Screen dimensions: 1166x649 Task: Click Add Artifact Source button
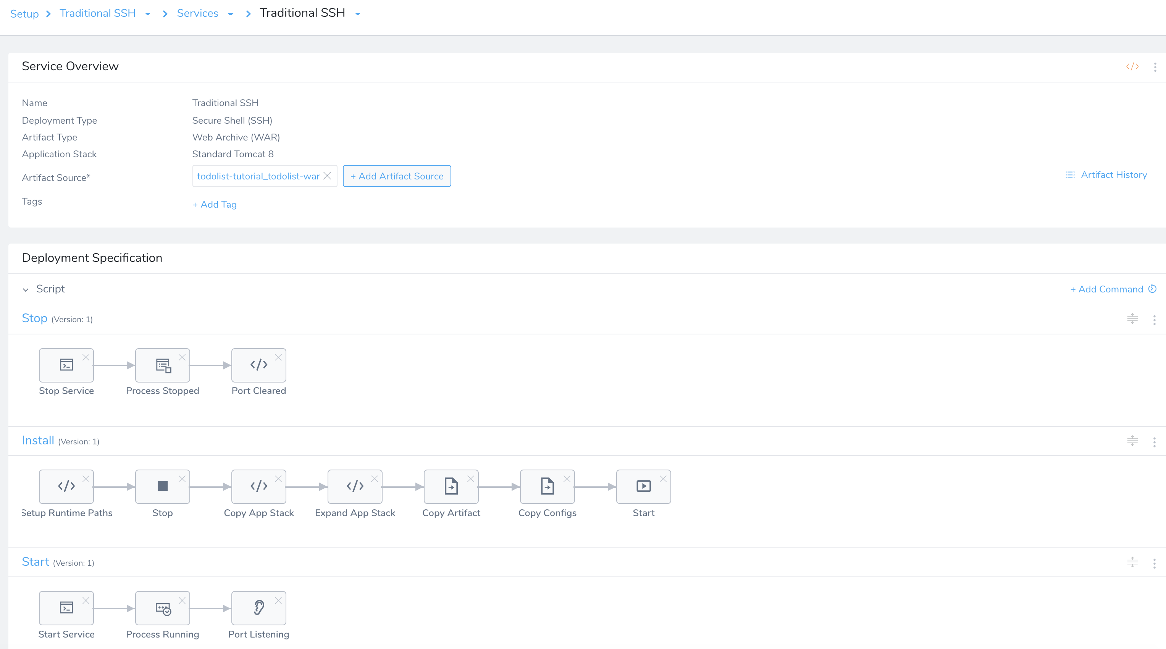[x=397, y=176]
